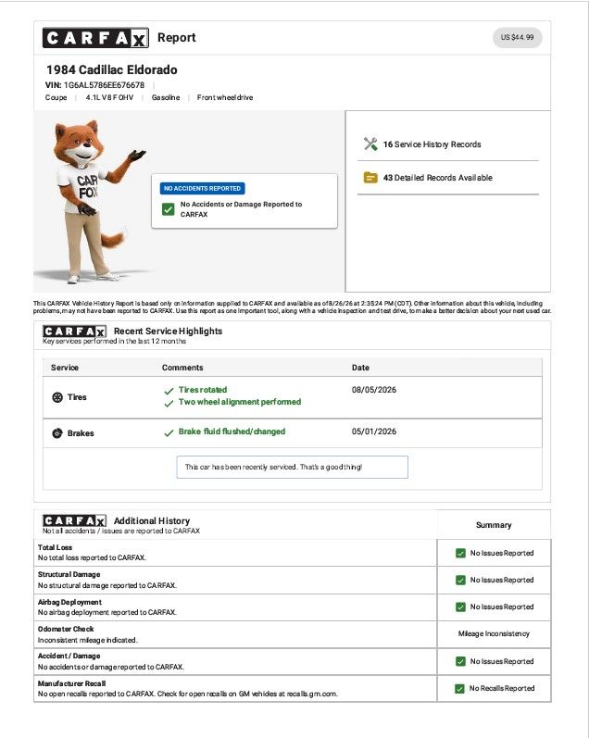The width and height of the screenshot is (589, 738).
Task: Click the CARFAX logo beside Recent Service Highlights
Action: point(74,331)
